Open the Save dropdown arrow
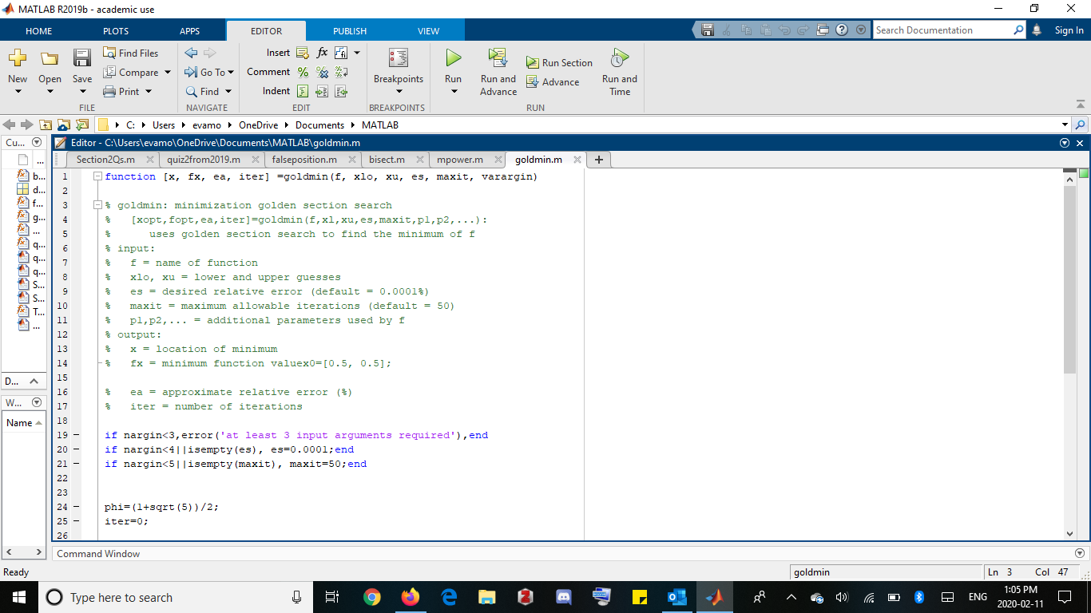1091x613 pixels. 82,91
